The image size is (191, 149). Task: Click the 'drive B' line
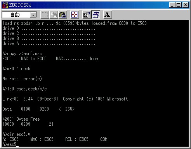[49, 38]
